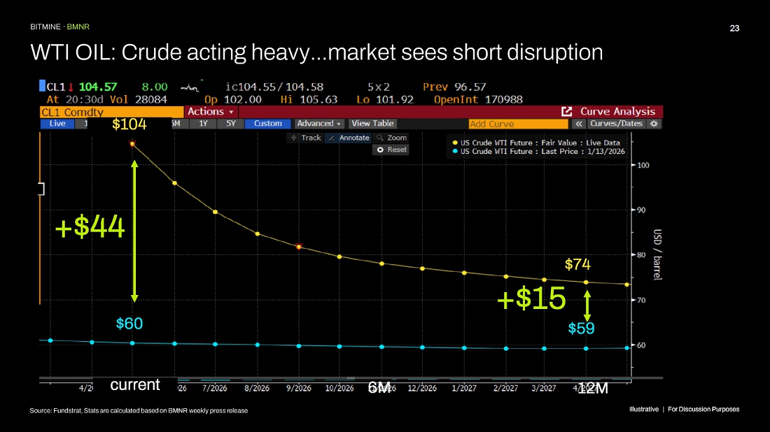Click the highlighted red point on the yellow curve
The image size is (770, 432).
[299, 246]
